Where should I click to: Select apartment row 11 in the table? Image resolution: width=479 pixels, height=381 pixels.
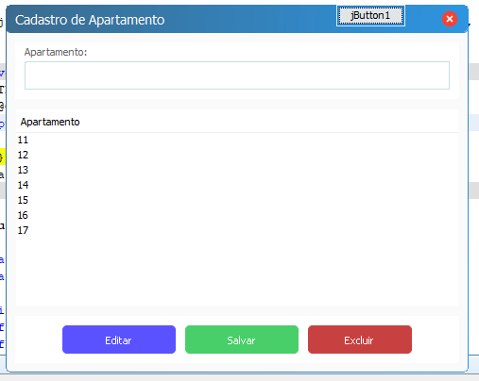coord(237,140)
